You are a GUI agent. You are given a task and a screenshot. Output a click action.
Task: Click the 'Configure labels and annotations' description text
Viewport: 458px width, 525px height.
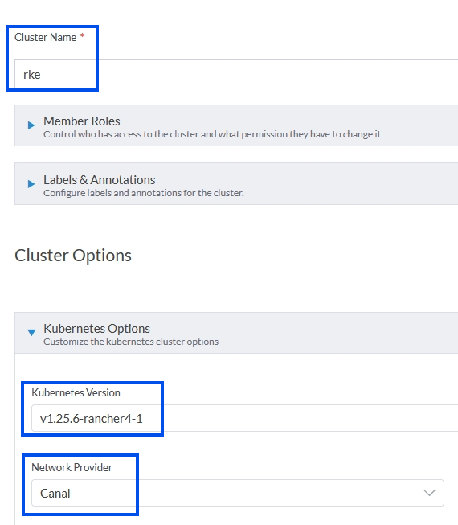[144, 193]
